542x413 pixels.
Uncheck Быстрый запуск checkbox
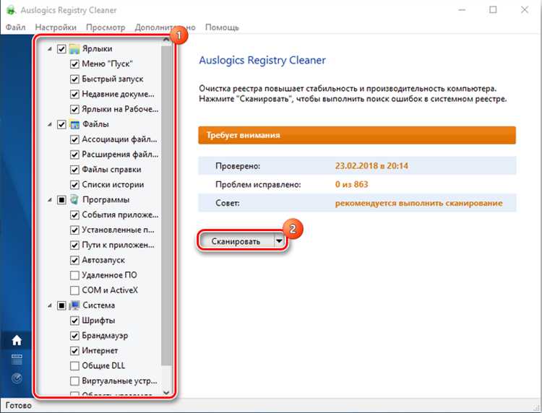pyautogui.click(x=74, y=79)
